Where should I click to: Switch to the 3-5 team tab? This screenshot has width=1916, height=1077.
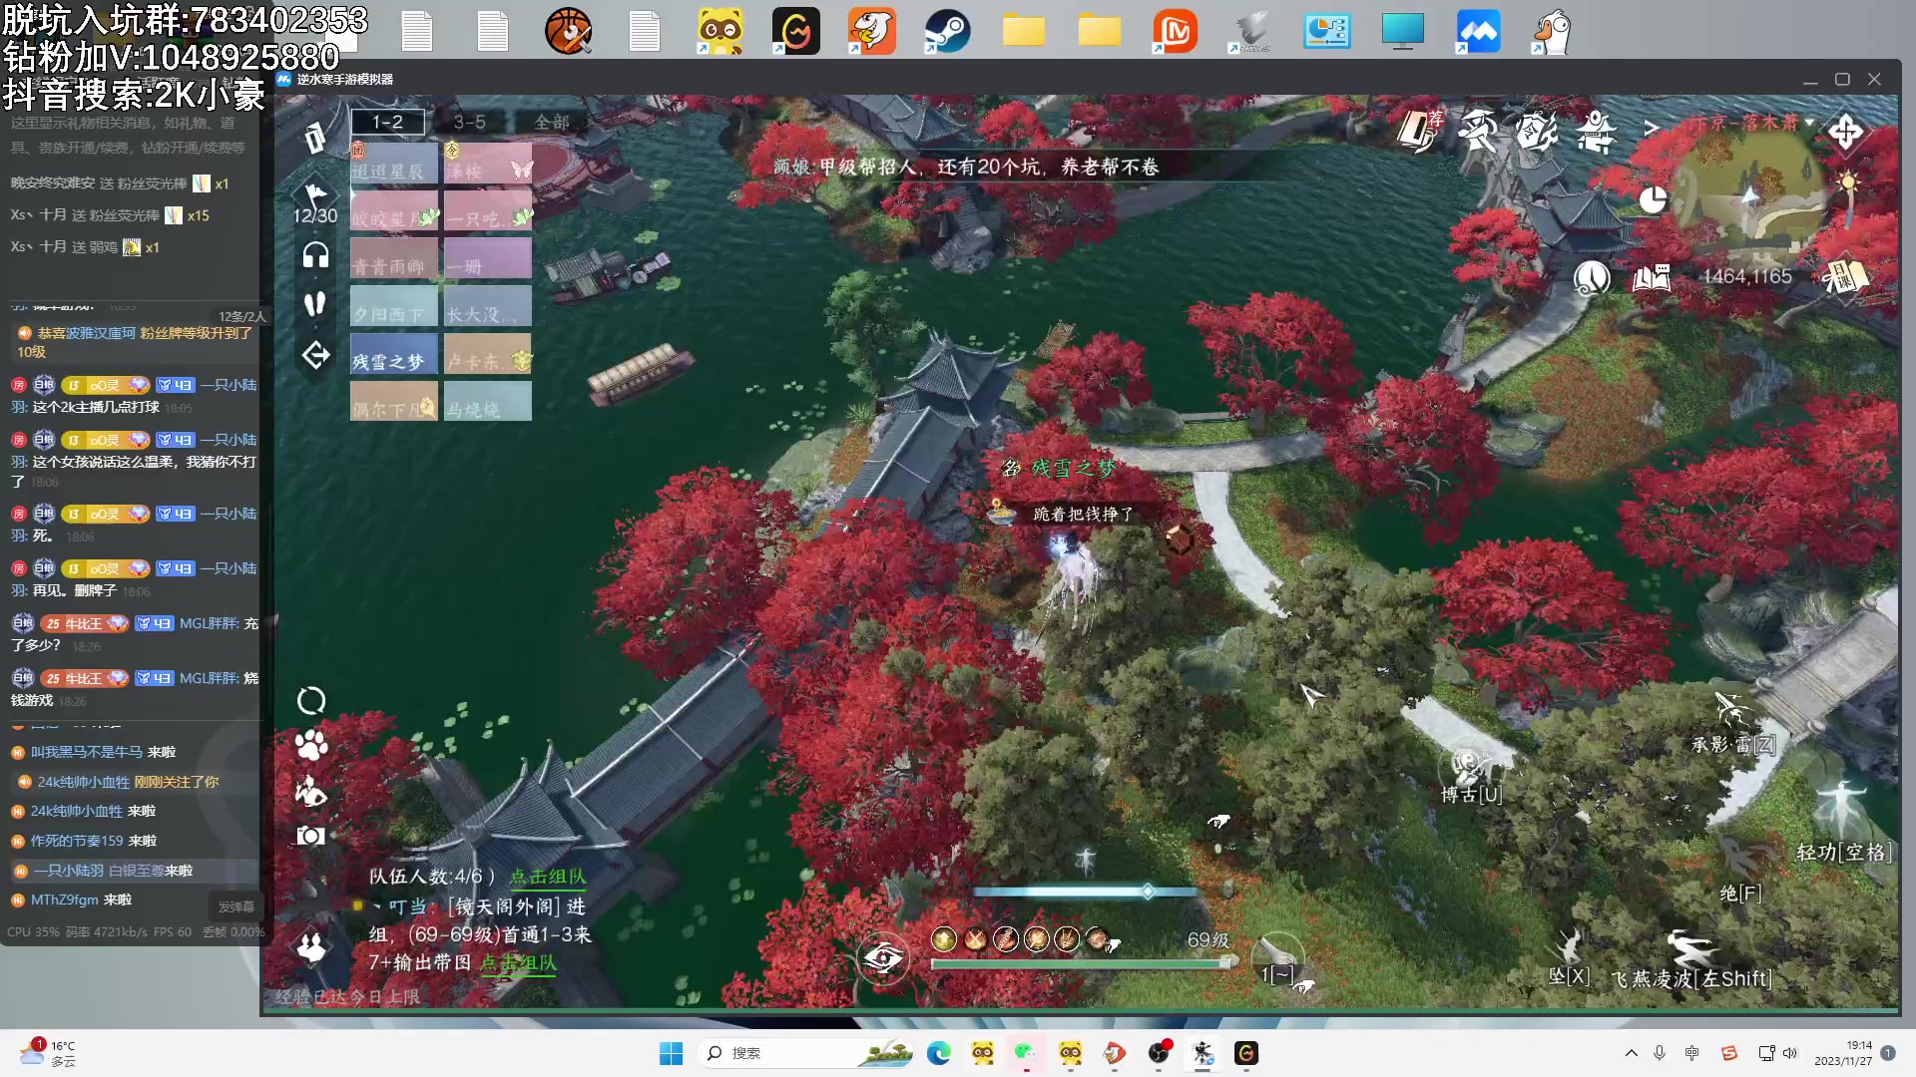[469, 122]
